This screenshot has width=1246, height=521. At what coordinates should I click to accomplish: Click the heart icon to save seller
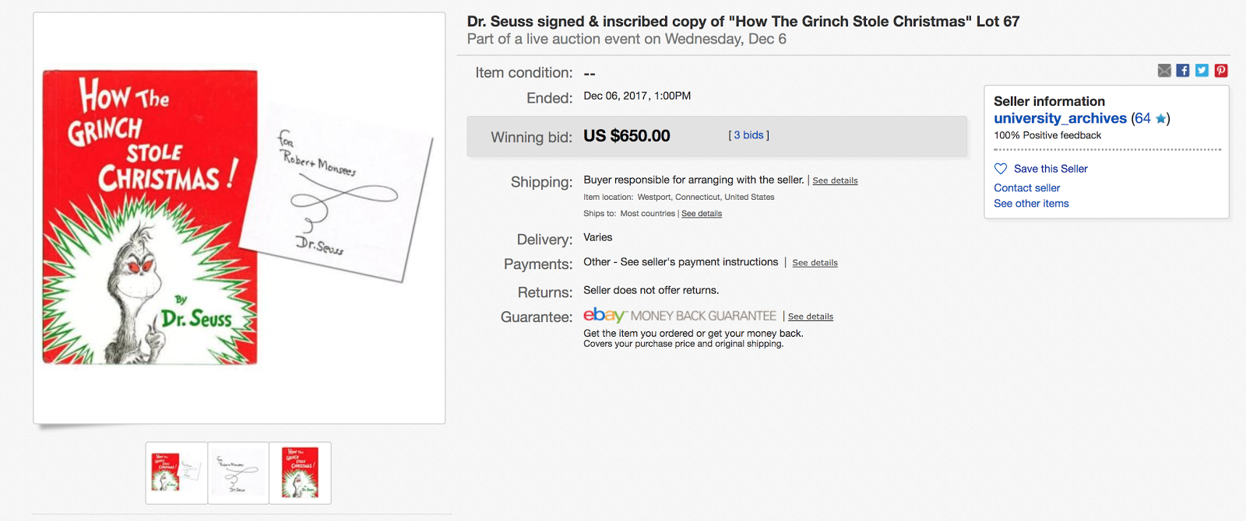pyautogui.click(x=1001, y=169)
